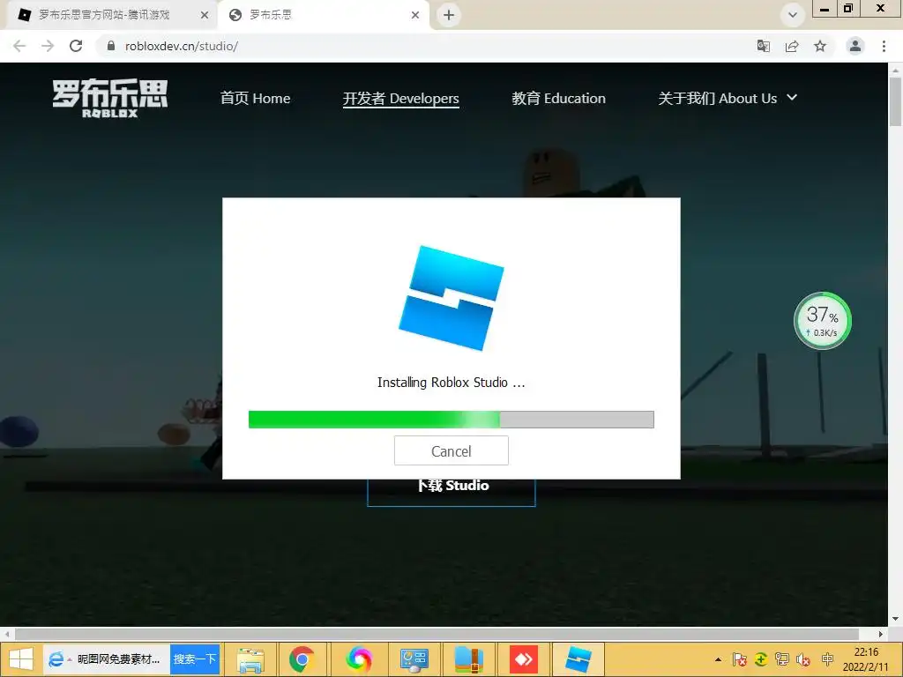Click the vertical page scrollbar thumb
The width and height of the screenshot is (903, 677).
click(895, 101)
